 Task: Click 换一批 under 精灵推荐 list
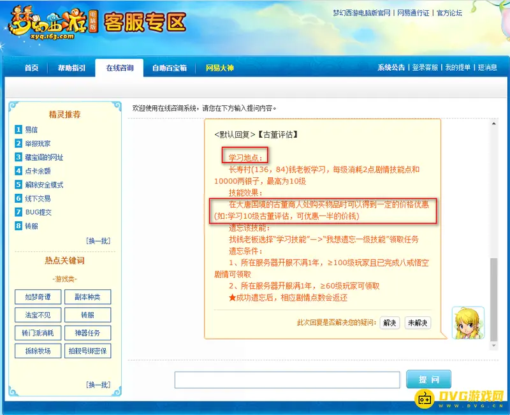pyautogui.click(x=98, y=241)
